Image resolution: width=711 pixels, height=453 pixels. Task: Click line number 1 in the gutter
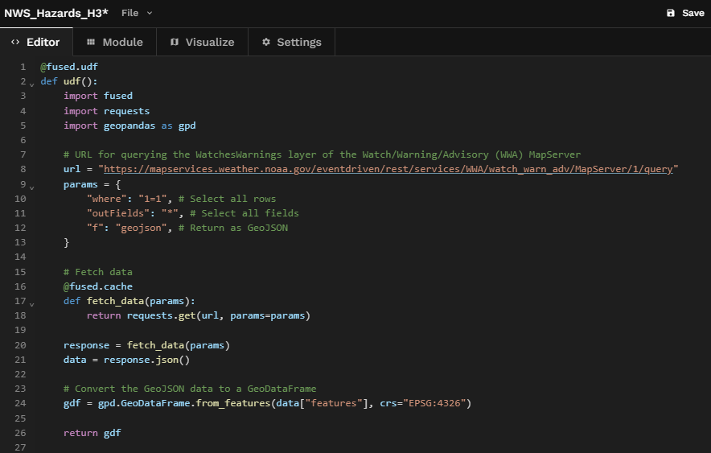(x=23, y=67)
